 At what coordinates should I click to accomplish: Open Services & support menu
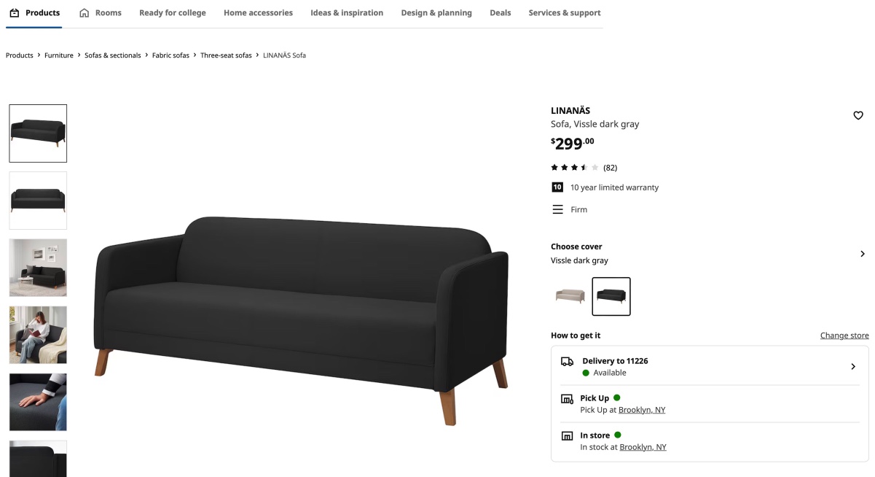click(x=565, y=13)
